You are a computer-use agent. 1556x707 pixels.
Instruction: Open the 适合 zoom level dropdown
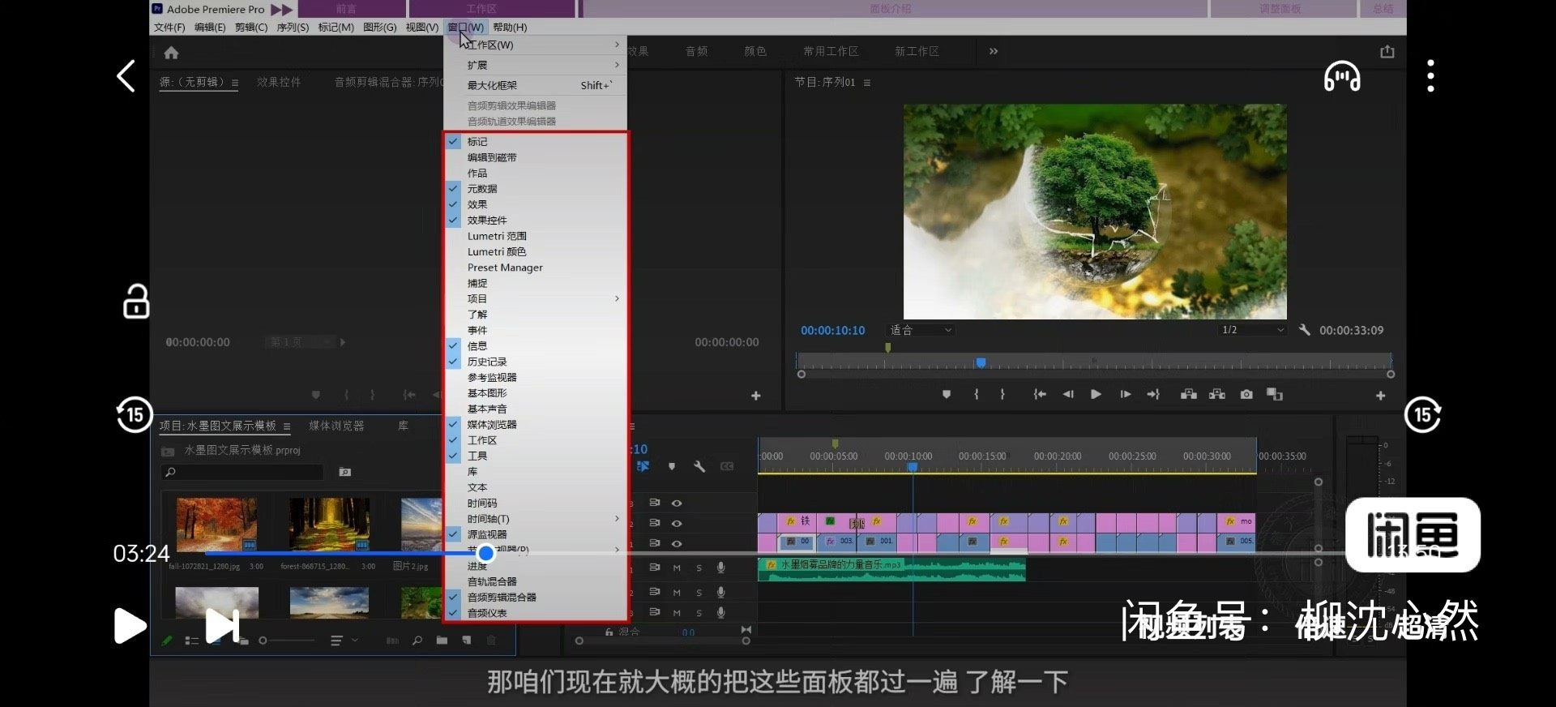pyautogui.click(x=921, y=330)
